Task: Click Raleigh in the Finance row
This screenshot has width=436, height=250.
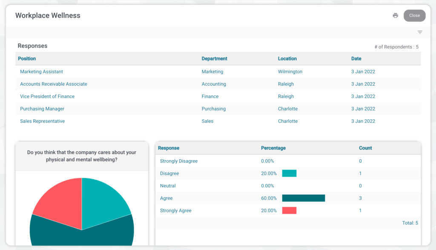Action: point(286,96)
